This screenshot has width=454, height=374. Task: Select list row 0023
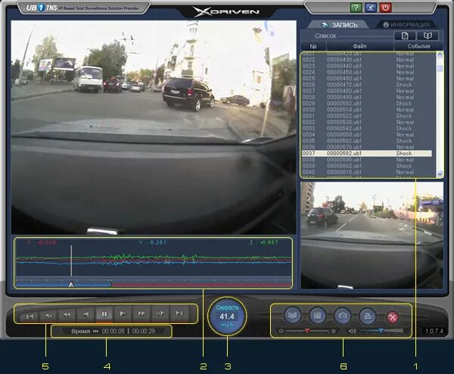point(367,66)
